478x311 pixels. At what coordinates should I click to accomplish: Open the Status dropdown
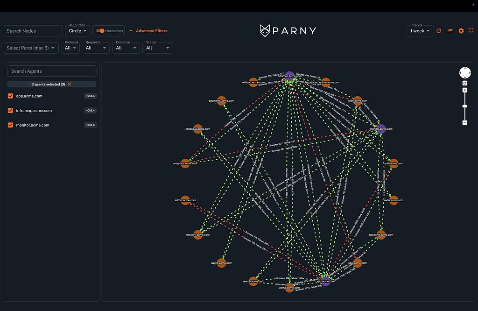[158, 48]
